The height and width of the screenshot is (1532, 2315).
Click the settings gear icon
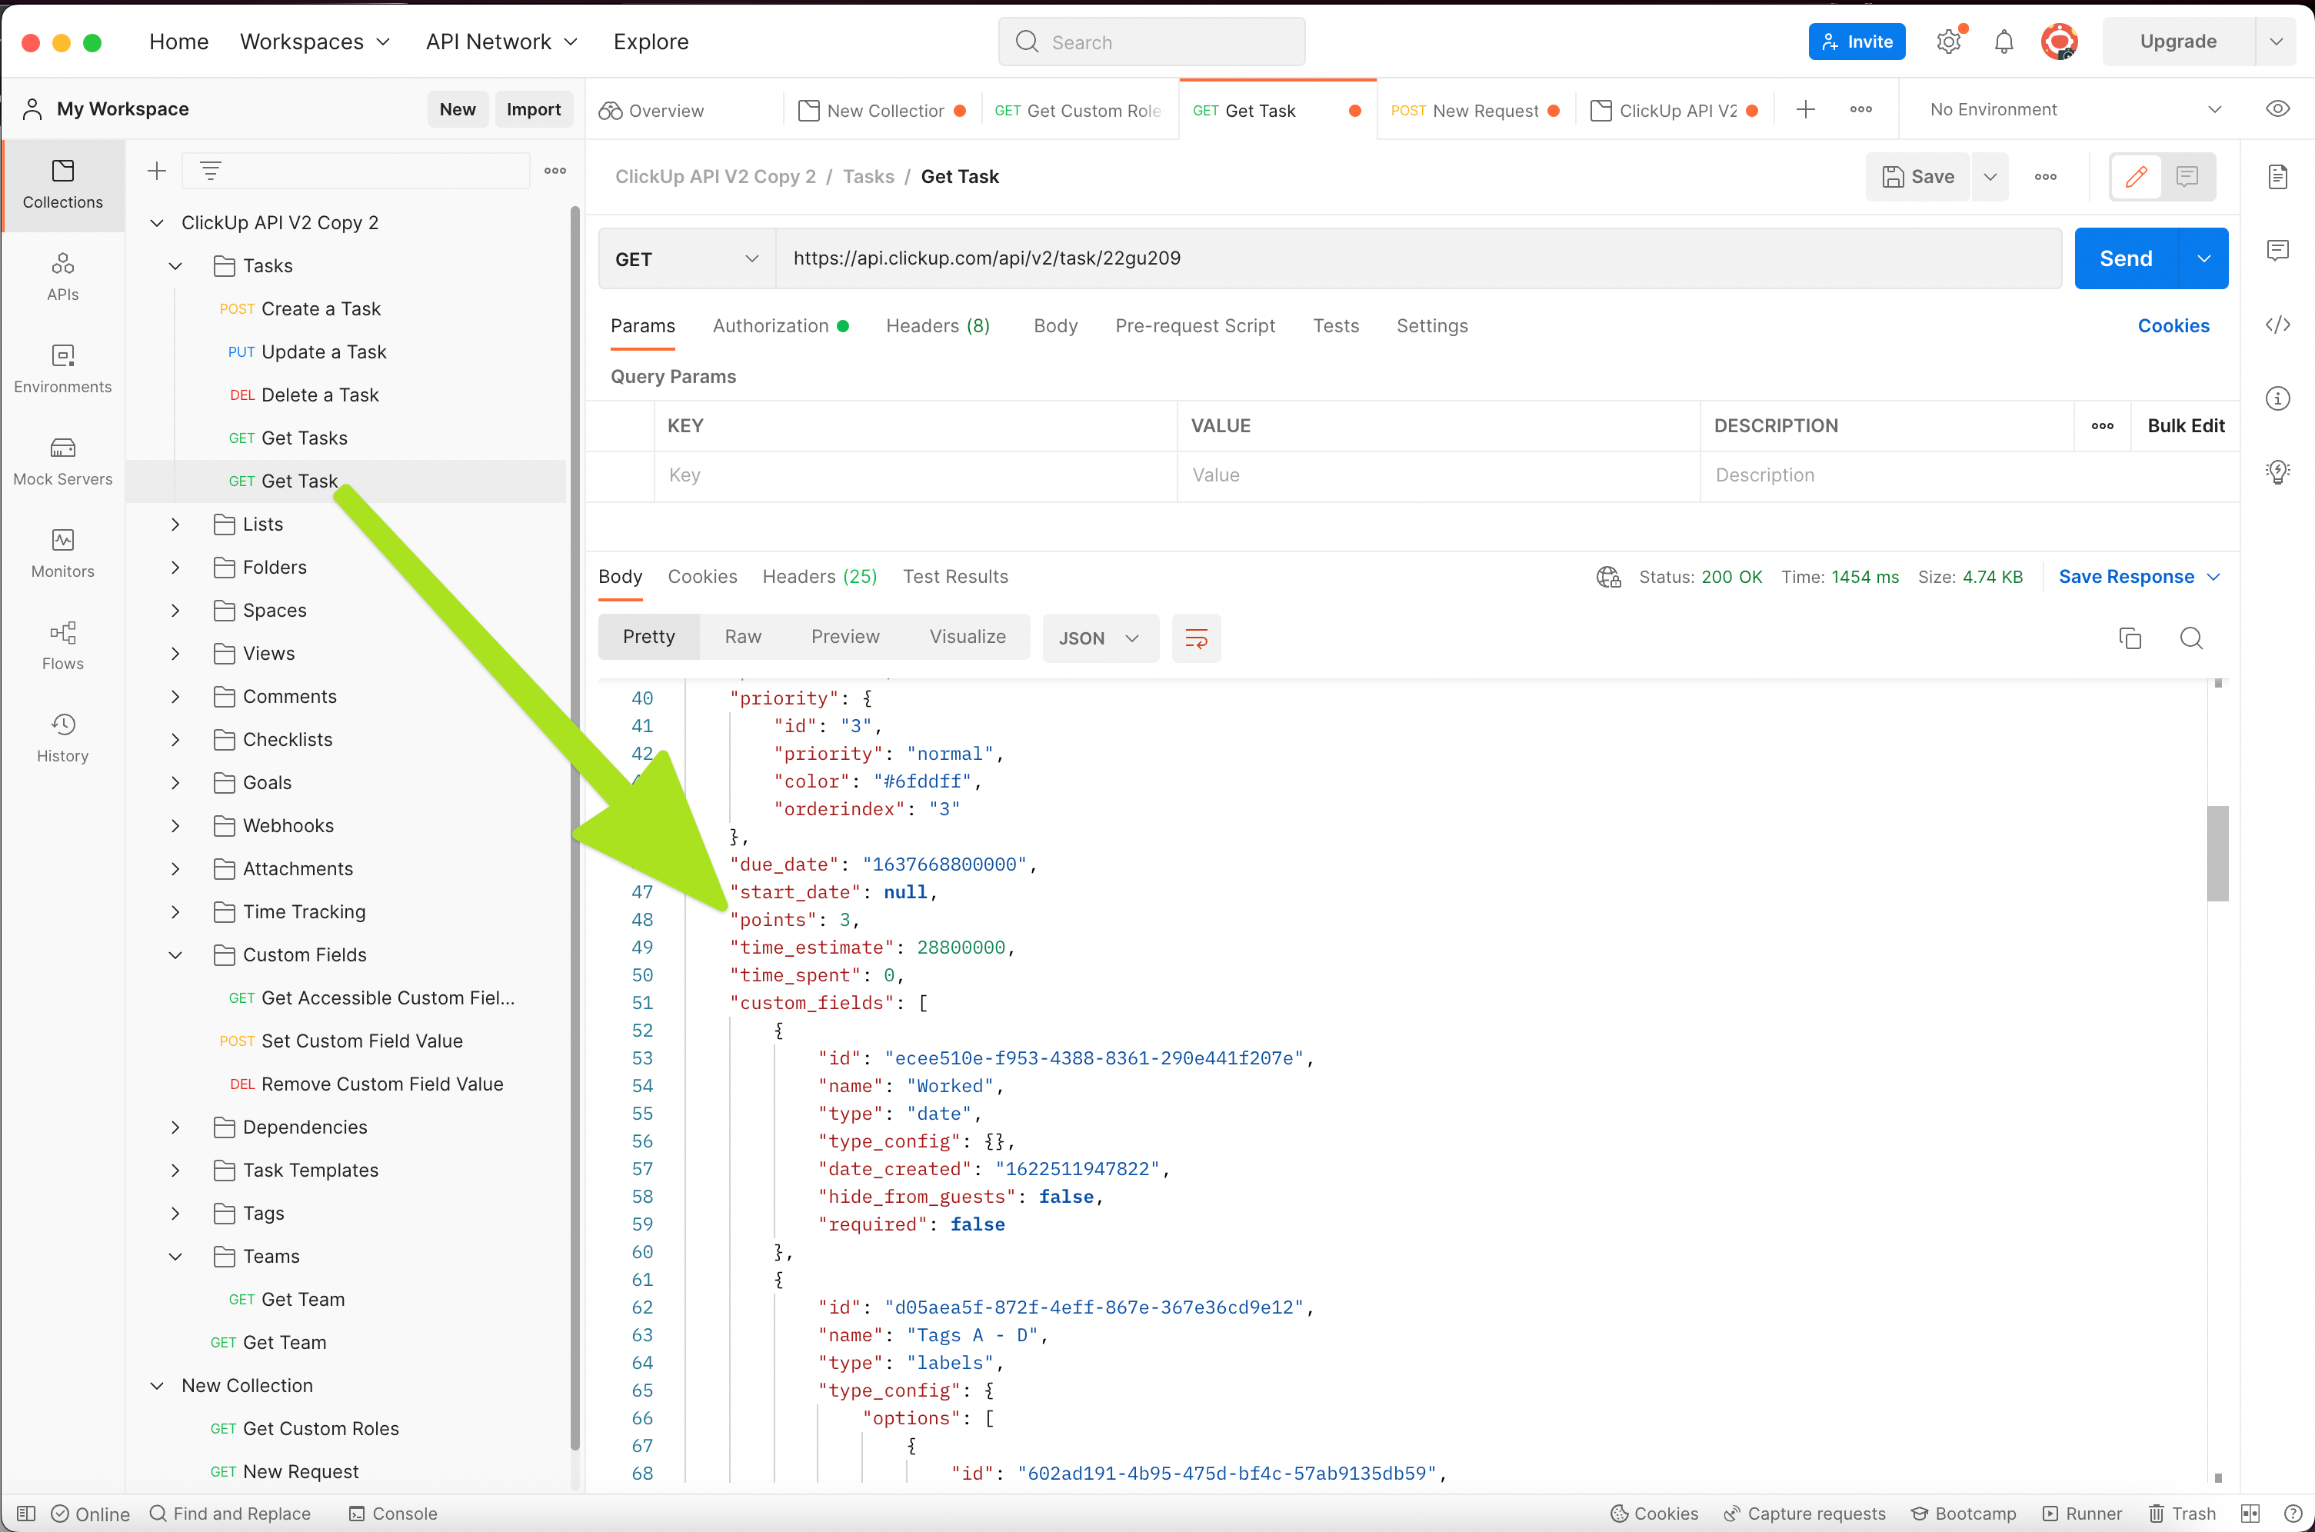point(1949,41)
